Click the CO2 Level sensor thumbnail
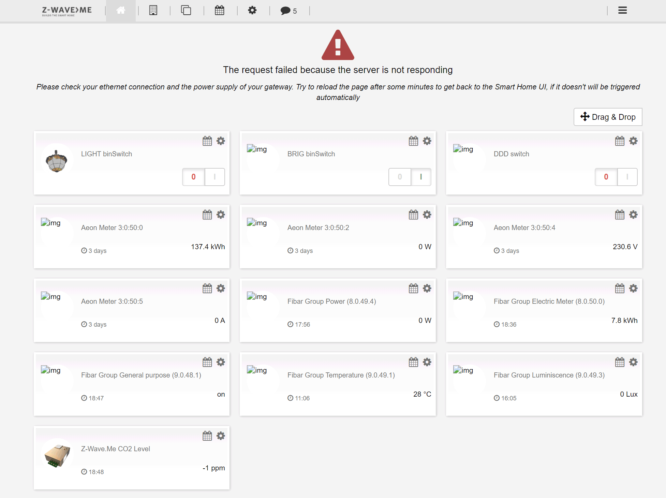The height and width of the screenshot is (498, 666). click(57, 456)
